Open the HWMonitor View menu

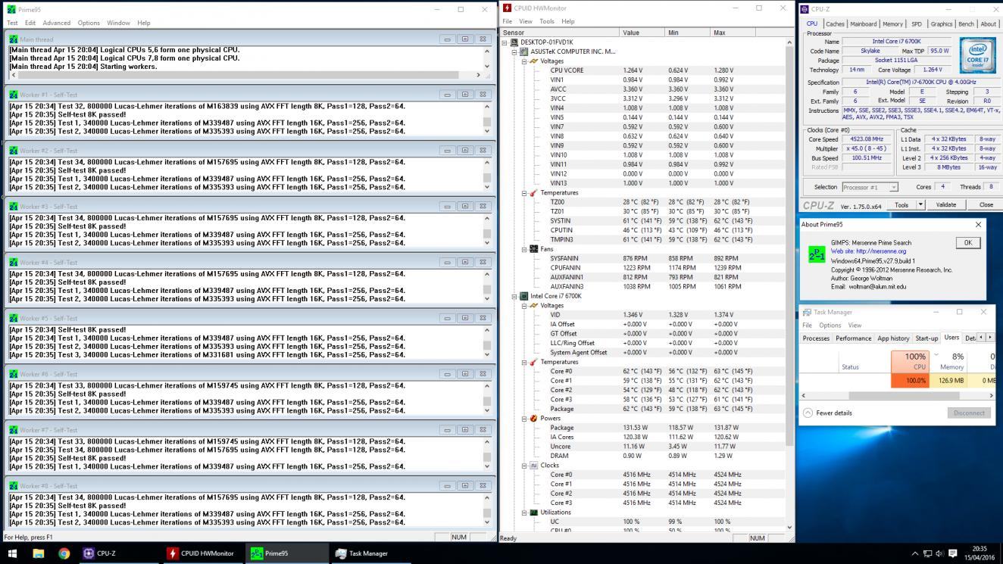[525, 21]
